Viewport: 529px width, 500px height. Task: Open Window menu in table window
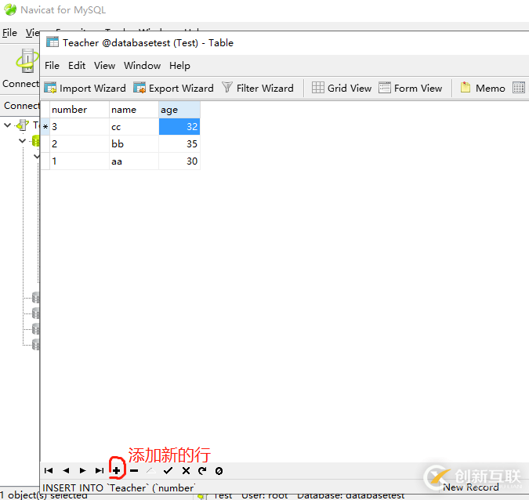click(142, 66)
